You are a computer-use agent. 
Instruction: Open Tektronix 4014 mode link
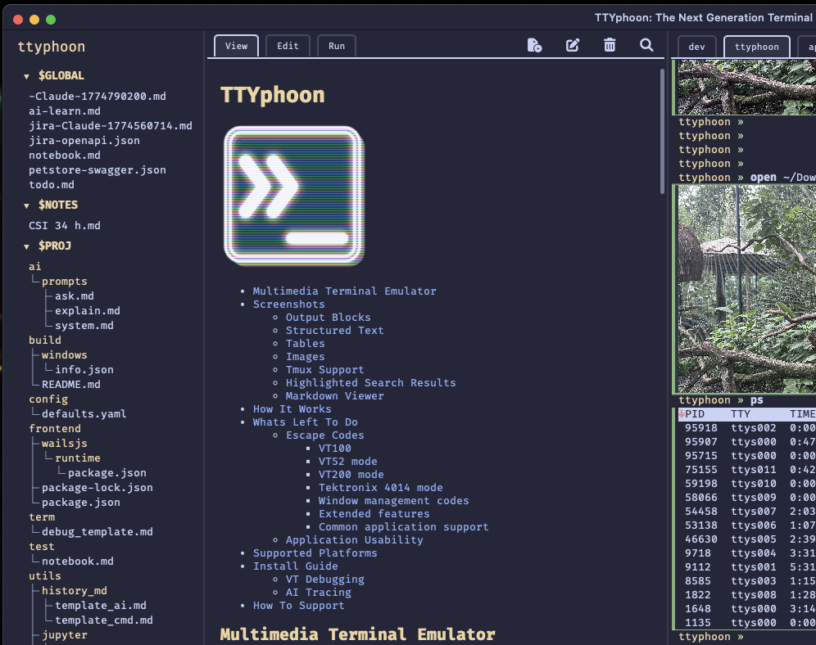380,488
